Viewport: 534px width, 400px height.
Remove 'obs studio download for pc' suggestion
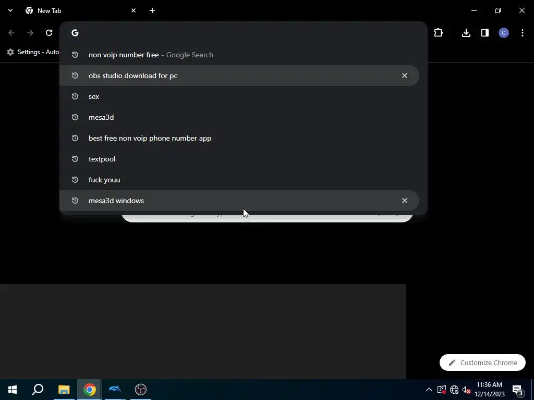coord(404,76)
